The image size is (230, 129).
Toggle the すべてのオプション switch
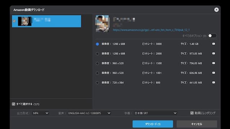212,36
